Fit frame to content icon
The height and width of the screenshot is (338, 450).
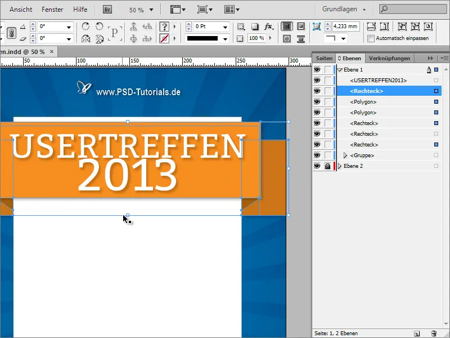415,26
